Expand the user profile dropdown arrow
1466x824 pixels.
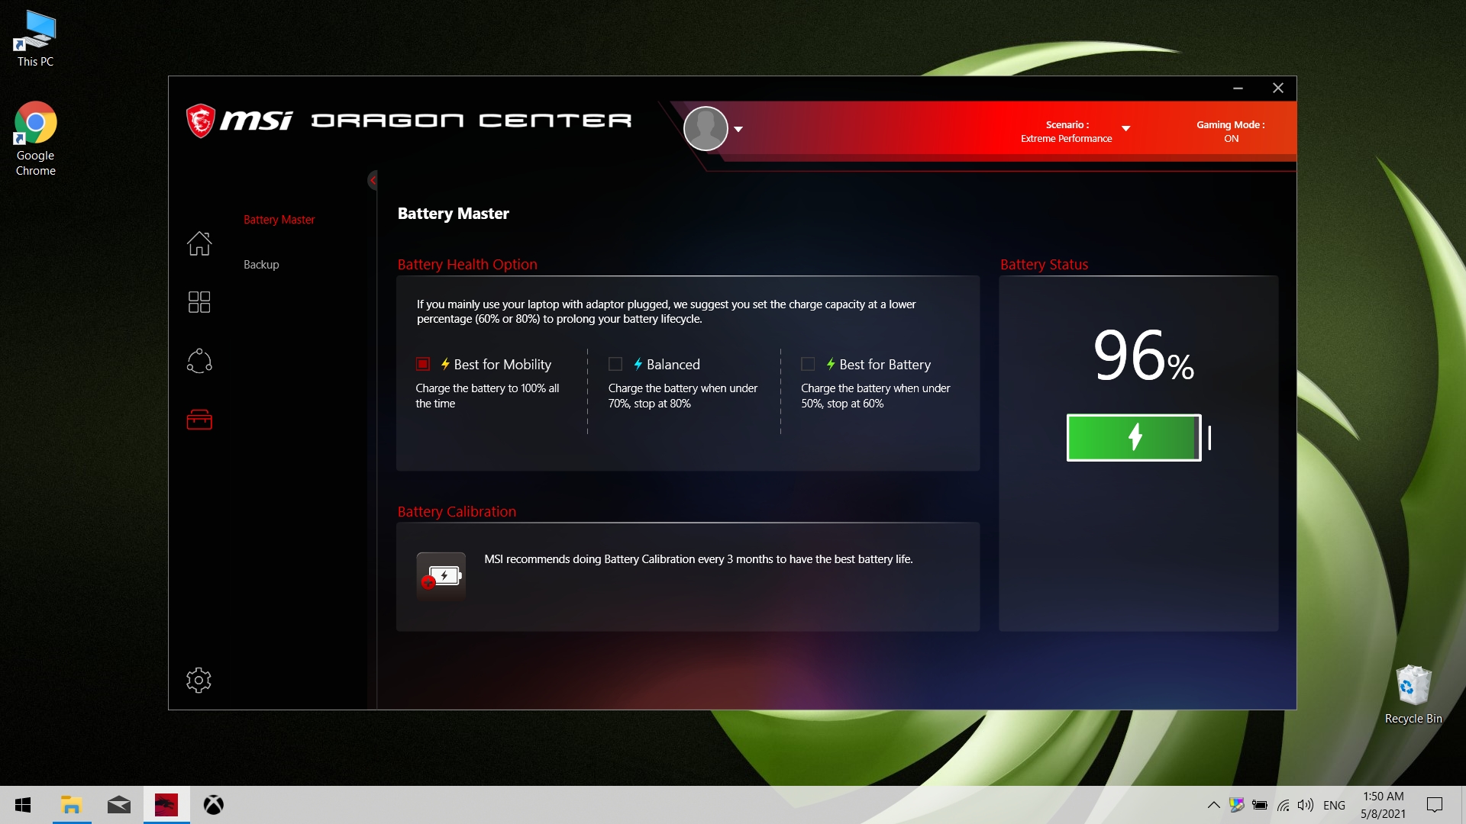point(738,129)
